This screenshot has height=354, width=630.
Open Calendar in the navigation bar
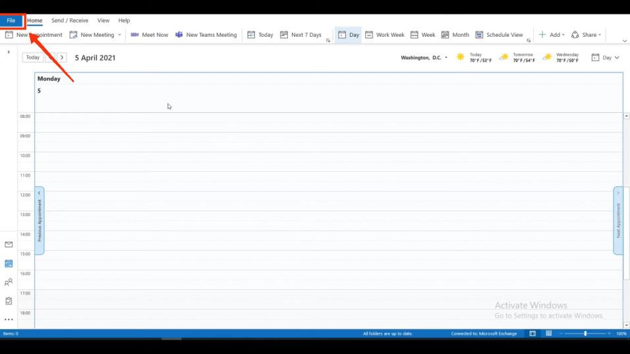[x=9, y=264]
